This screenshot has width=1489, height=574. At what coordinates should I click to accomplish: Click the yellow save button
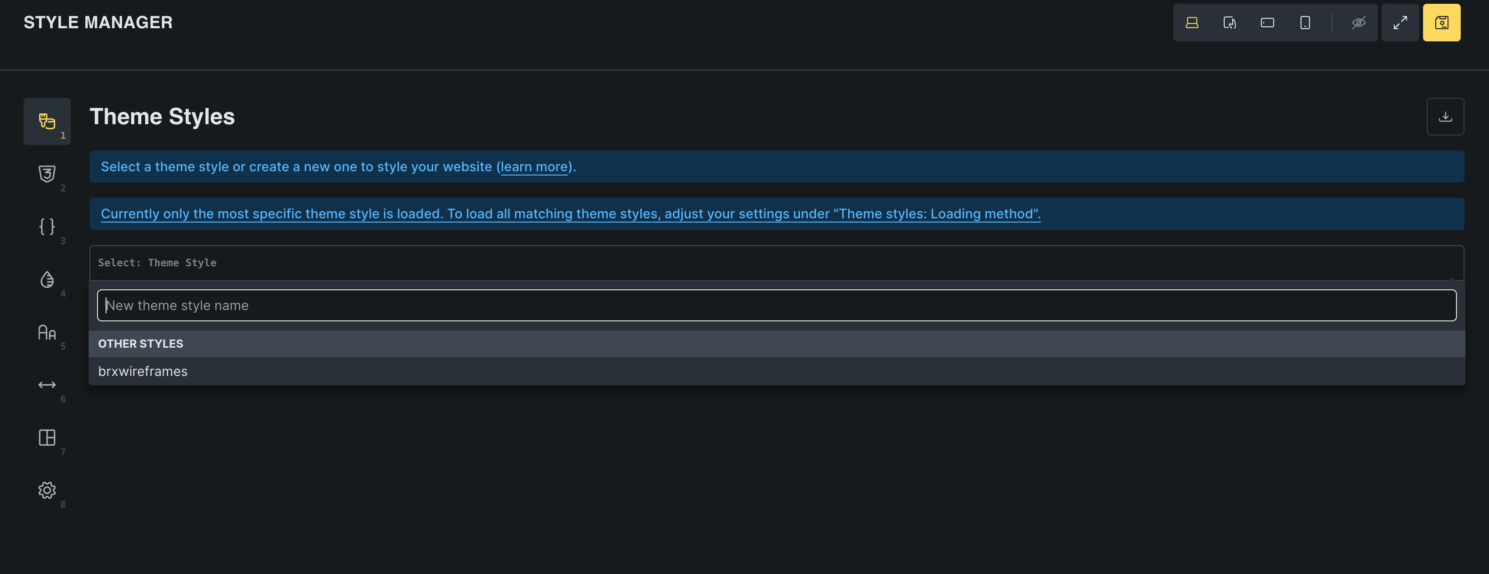point(1441,23)
